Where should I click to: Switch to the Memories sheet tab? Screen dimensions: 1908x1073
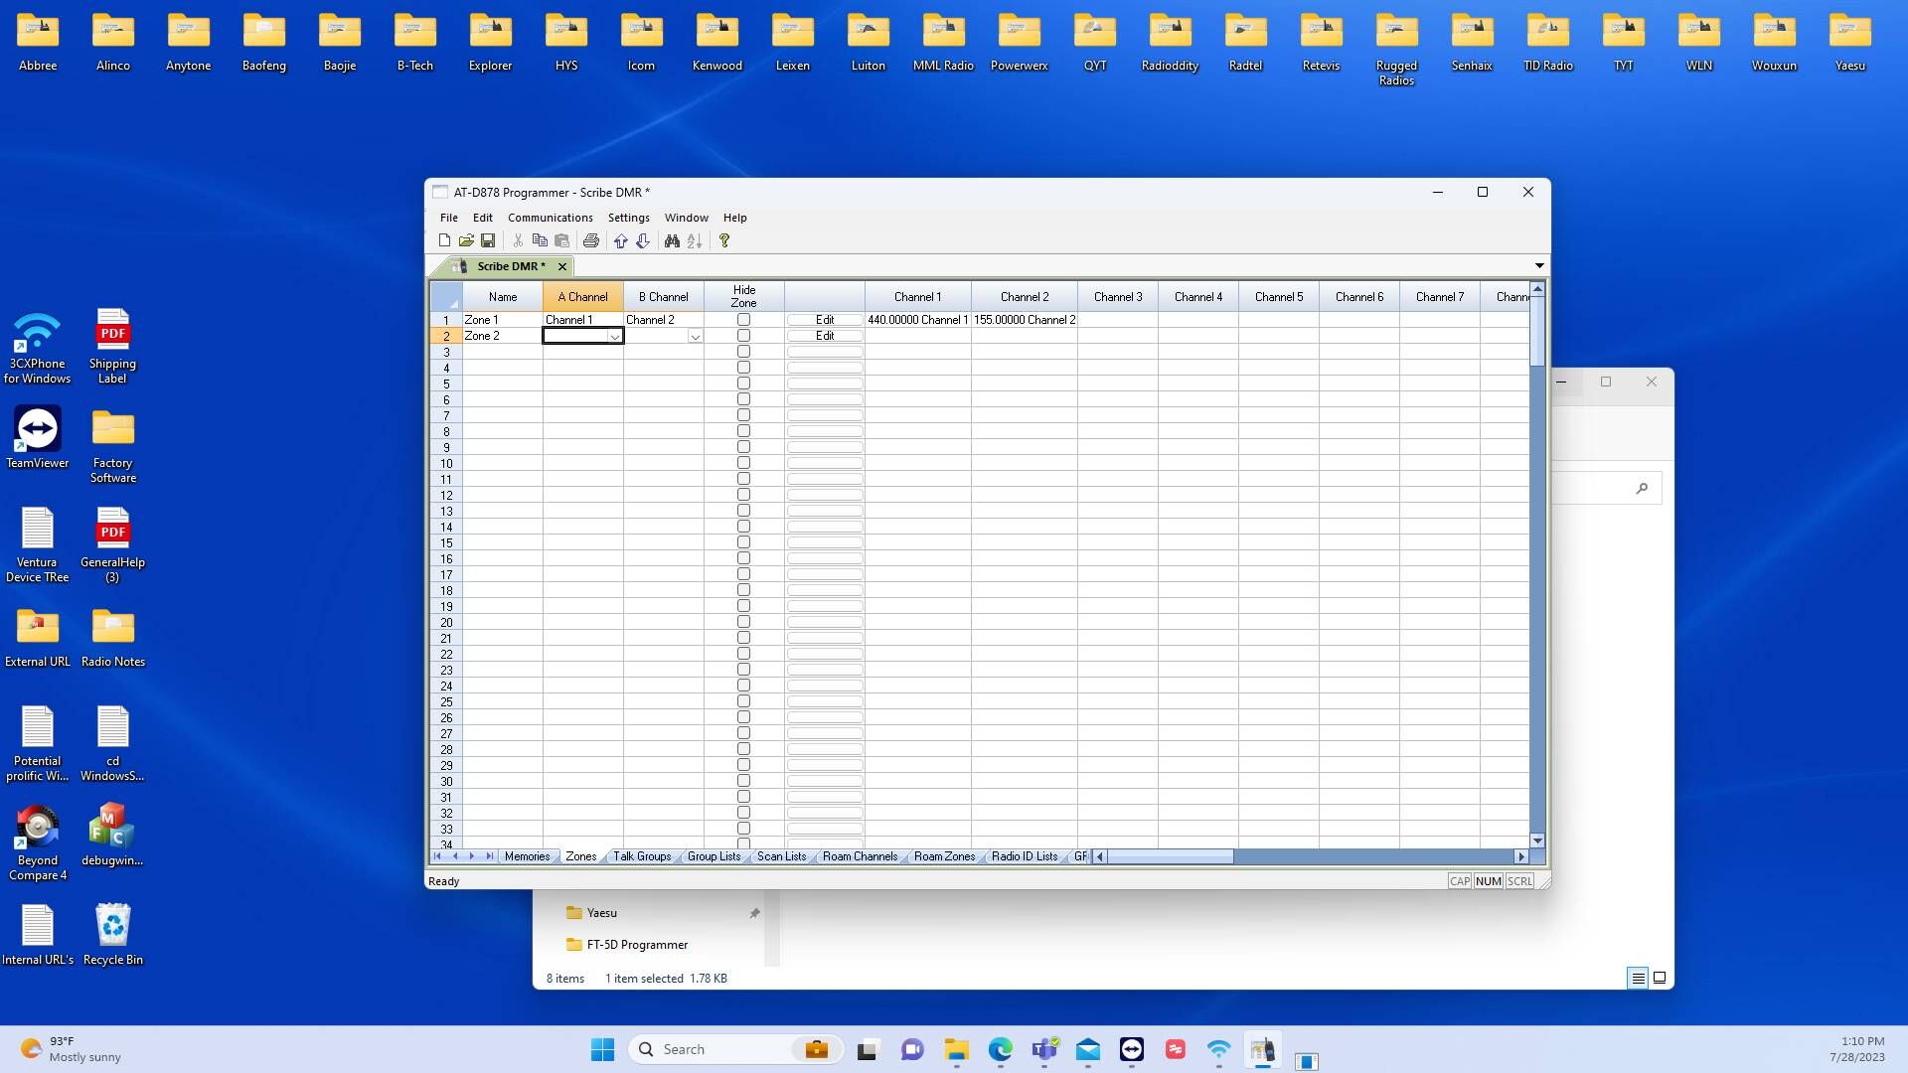527,856
